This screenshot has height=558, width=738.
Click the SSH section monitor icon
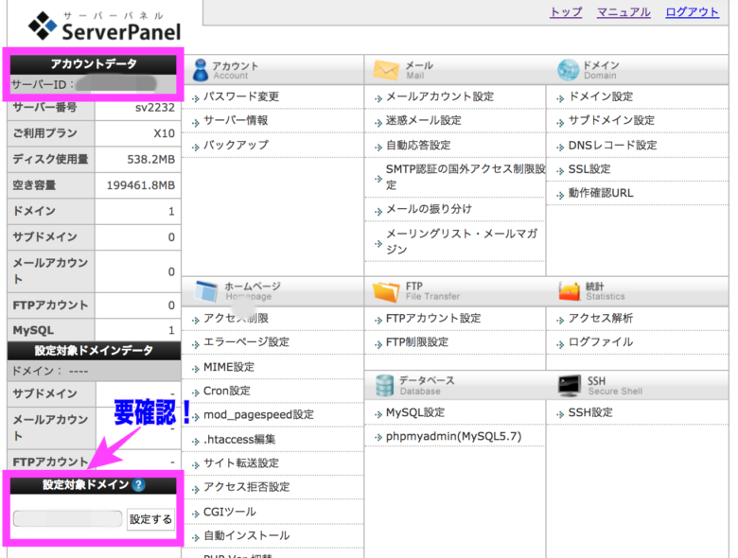(570, 385)
